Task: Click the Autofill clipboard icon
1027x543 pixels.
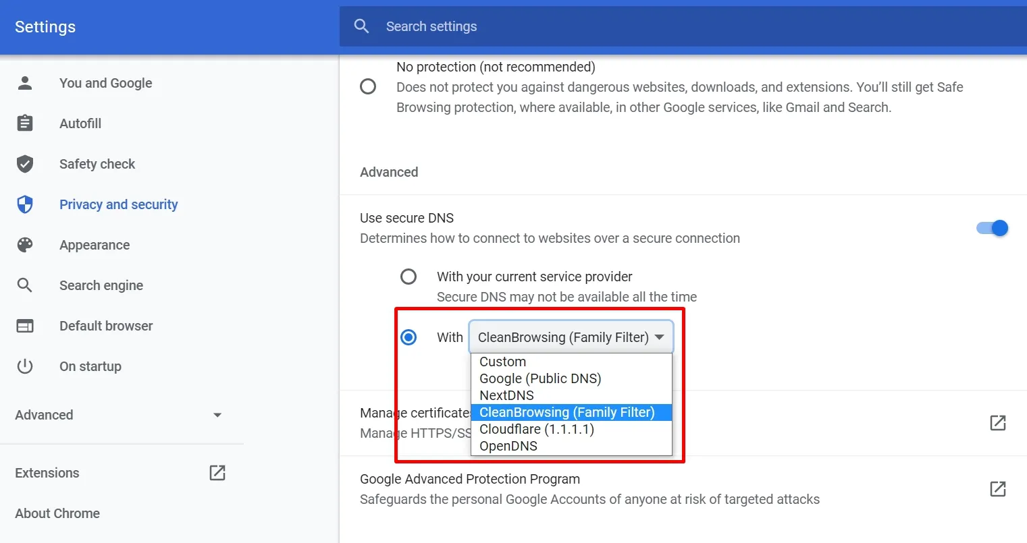Action: (x=25, y=123)
